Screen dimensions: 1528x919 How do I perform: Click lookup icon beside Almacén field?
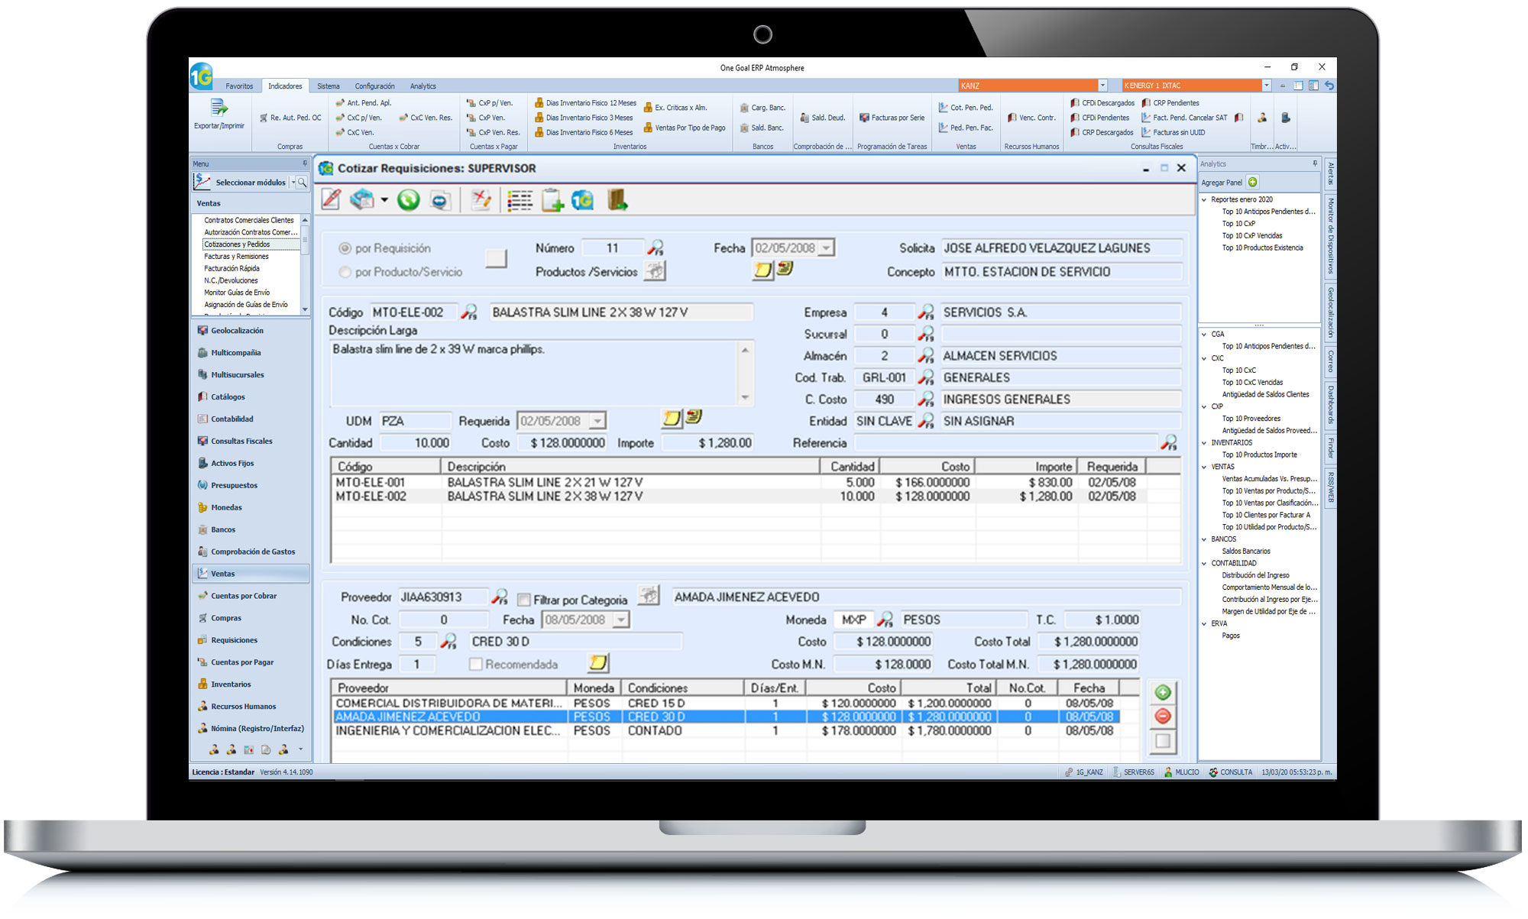point(926,355)
